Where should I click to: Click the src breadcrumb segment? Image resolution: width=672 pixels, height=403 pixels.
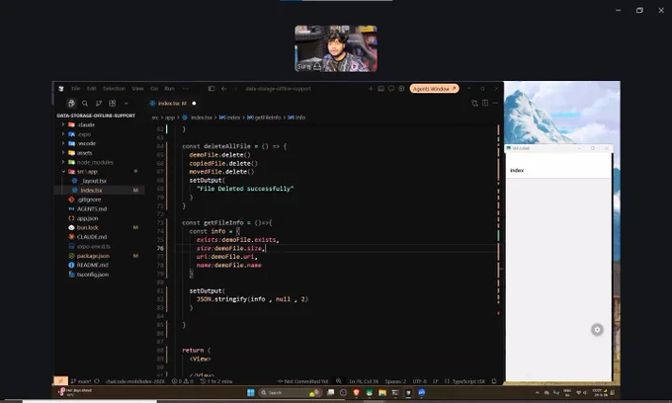[155, 118]
